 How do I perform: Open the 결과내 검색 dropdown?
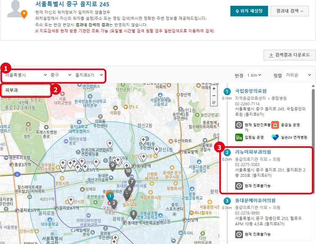289,11
